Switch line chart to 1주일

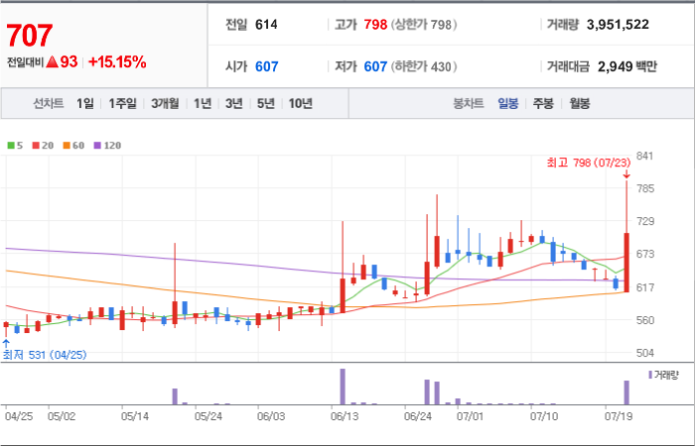[122, 104]
